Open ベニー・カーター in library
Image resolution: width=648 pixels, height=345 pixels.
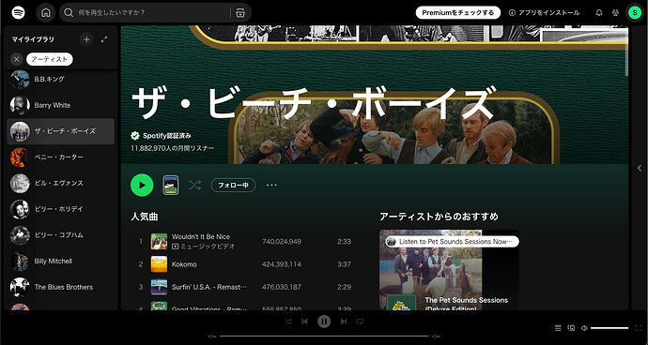pyautogui.click(x=60, y=157)
